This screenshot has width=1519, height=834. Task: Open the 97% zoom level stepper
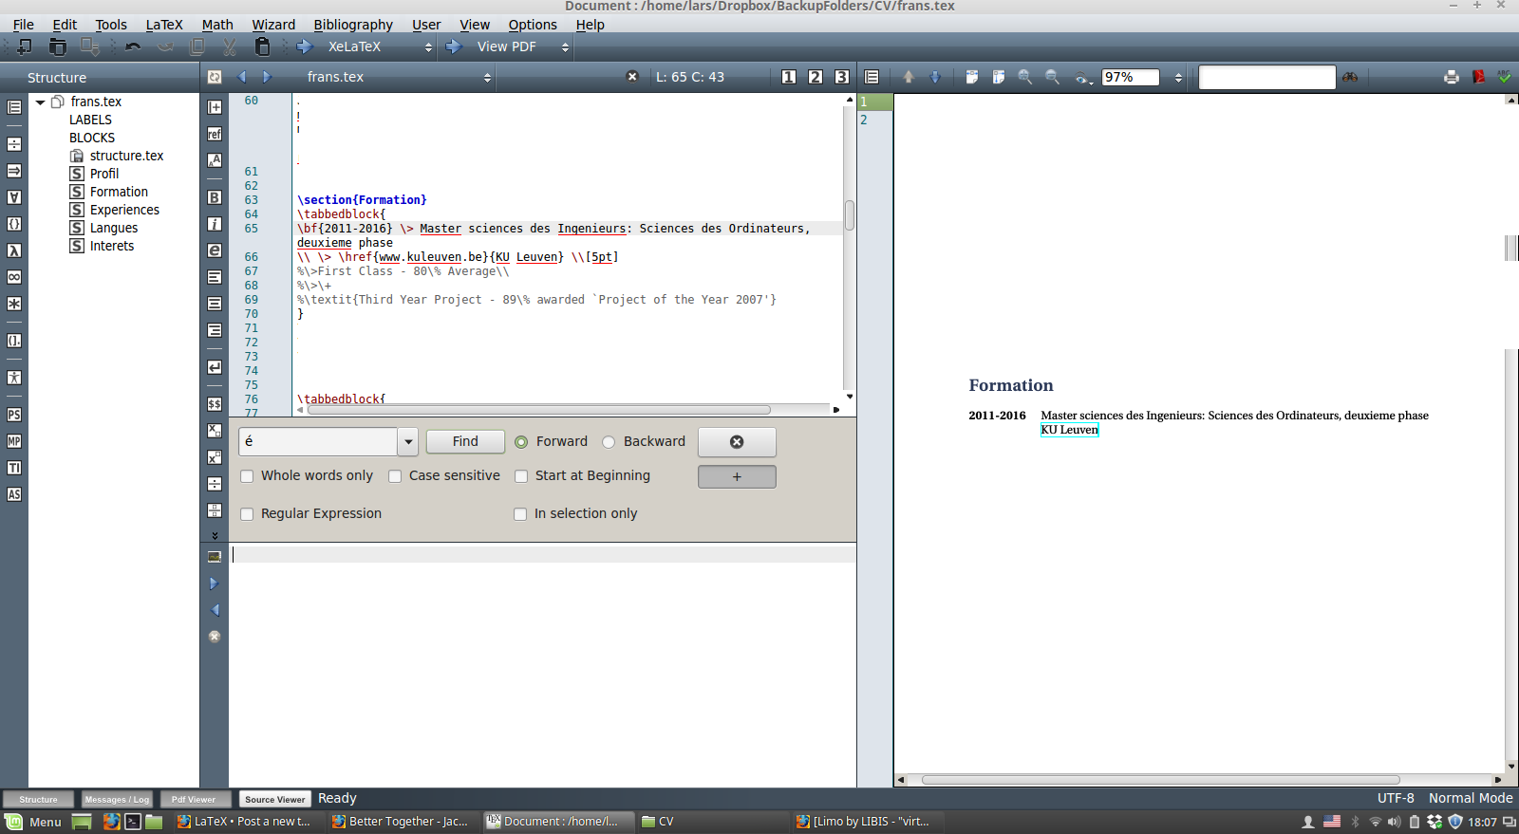coord(1178,77)
